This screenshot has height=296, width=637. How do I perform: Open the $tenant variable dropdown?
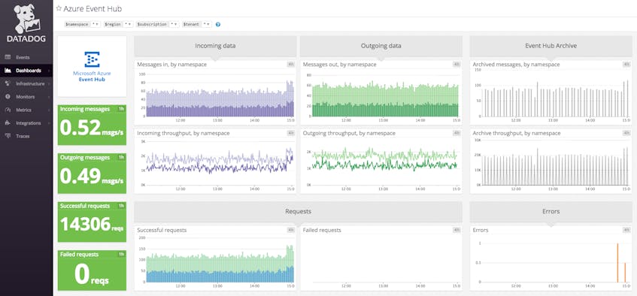(207, 24)
